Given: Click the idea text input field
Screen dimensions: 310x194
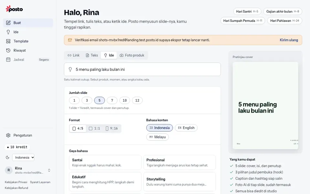Looking at the screenshot, I should (142, 69).
